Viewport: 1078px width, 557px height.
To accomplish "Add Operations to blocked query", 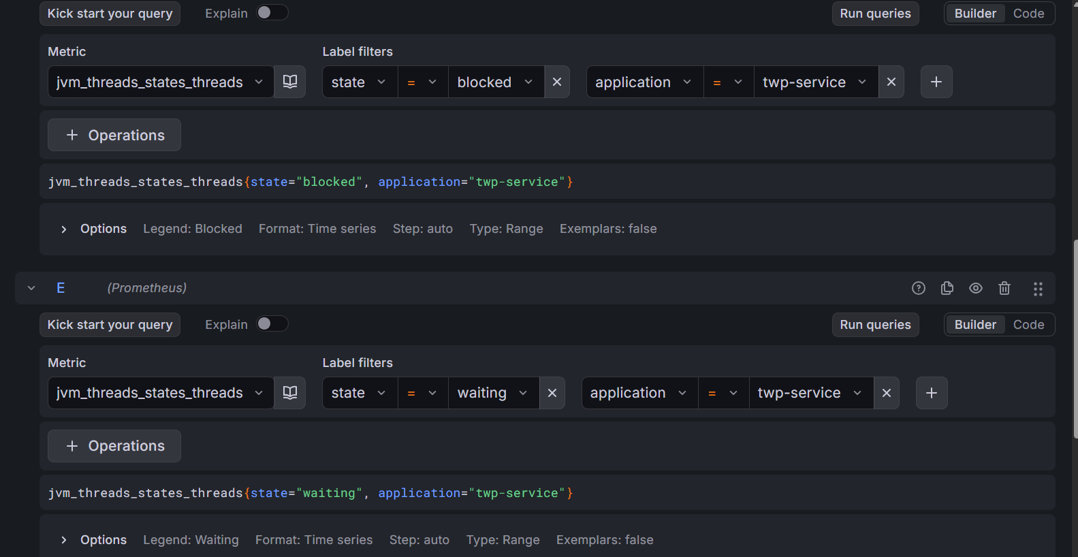I will point(114,135).
